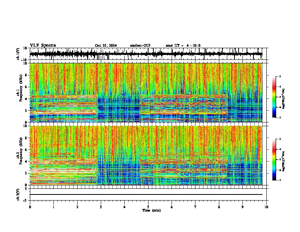The height and width of the screenshot is (232, 300).
Task: Click the ch.2 color scale bar
Action: click(x=274, y=160)
